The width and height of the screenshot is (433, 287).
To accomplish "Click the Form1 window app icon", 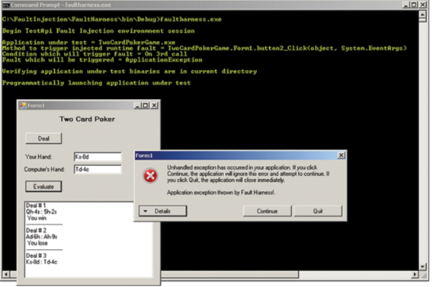I will pos(23,106).
